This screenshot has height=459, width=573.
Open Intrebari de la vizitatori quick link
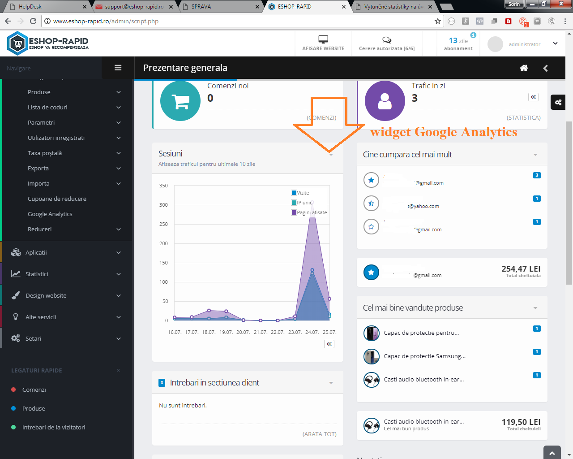[54, 427]
